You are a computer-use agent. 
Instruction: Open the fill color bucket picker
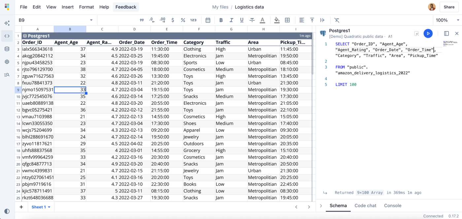point(277,20)
